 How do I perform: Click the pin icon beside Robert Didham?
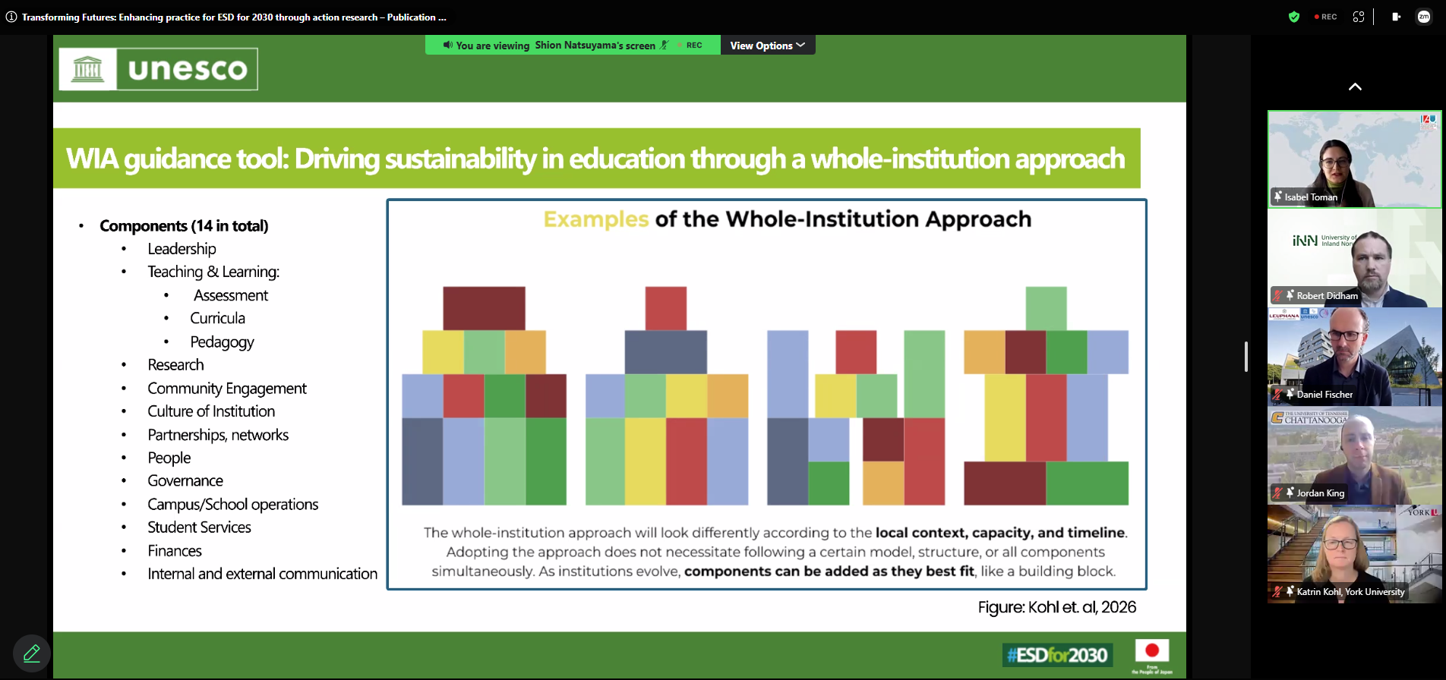pyautogui.click(x=1290, y=295)
